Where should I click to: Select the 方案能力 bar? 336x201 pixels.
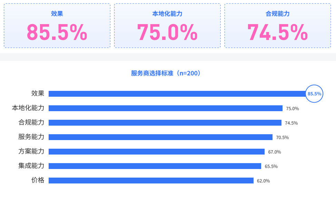[157, 151]
